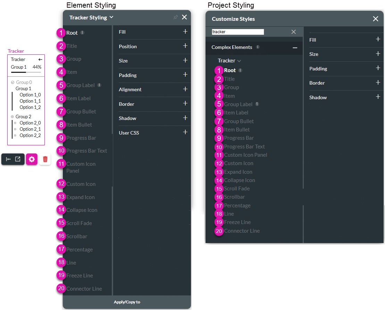
Task: Pin the Tracker Styling panel
Action: pyautogui.click(x=175, y=17)
